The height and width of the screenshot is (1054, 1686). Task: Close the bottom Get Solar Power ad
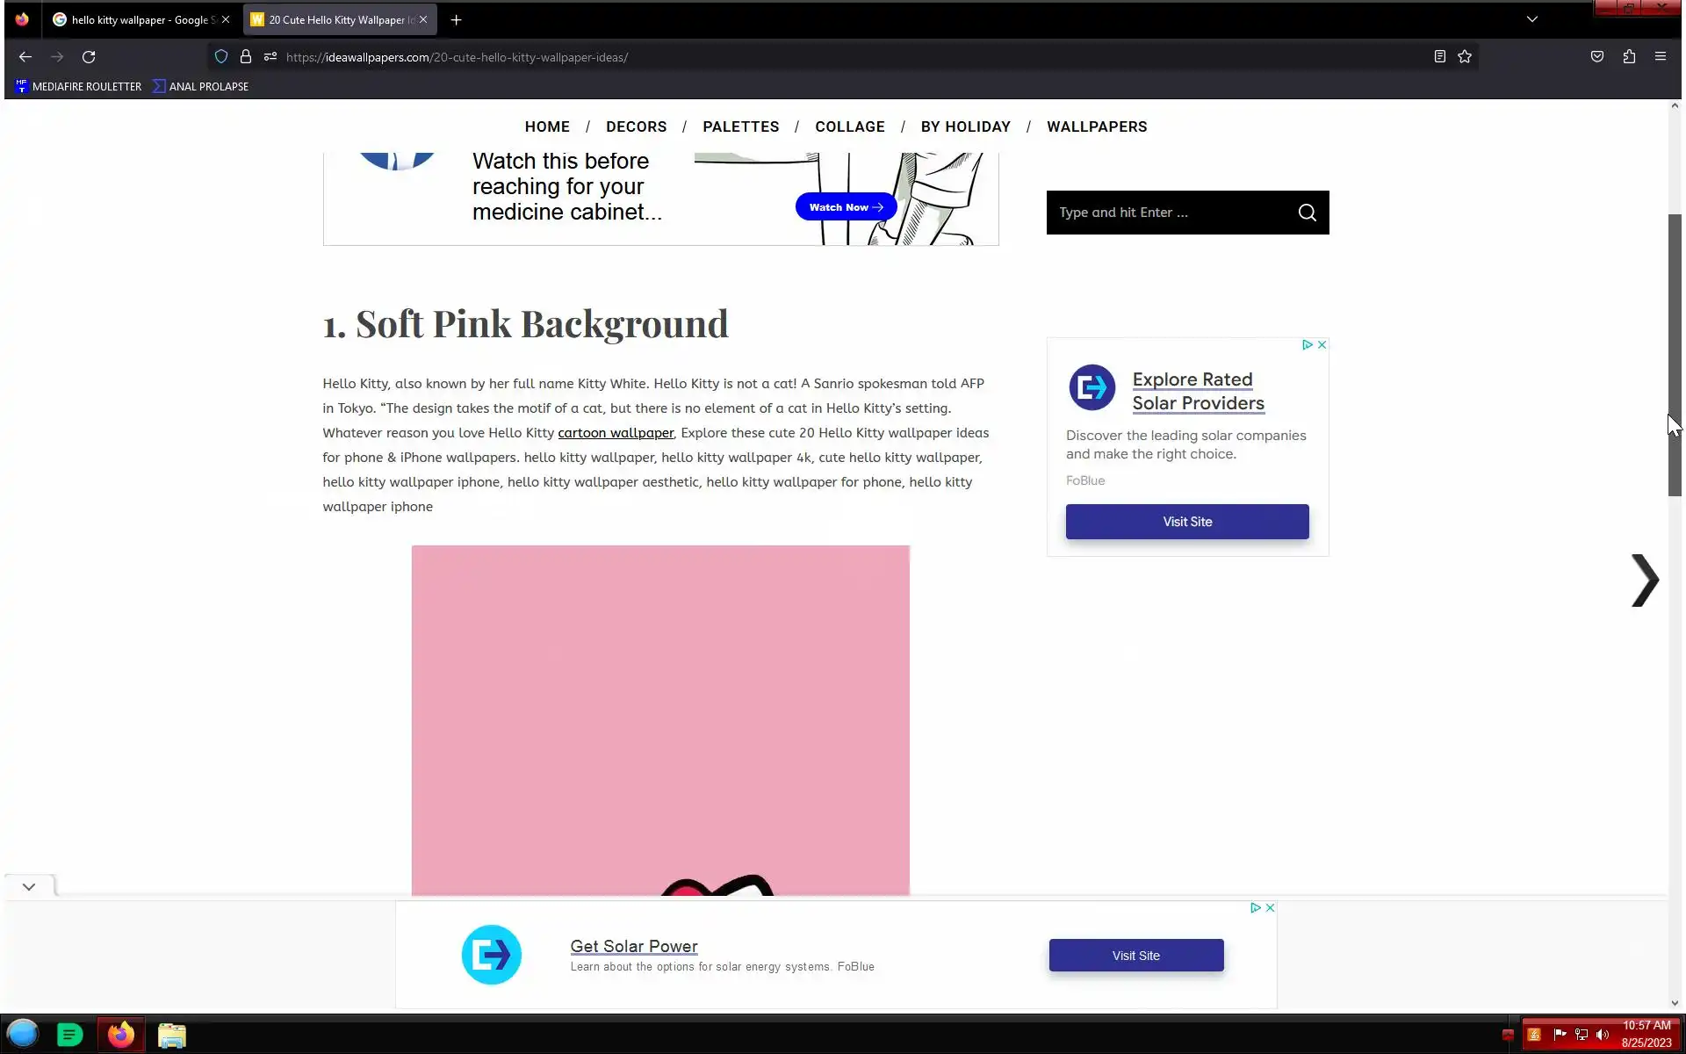point(1270,908)
